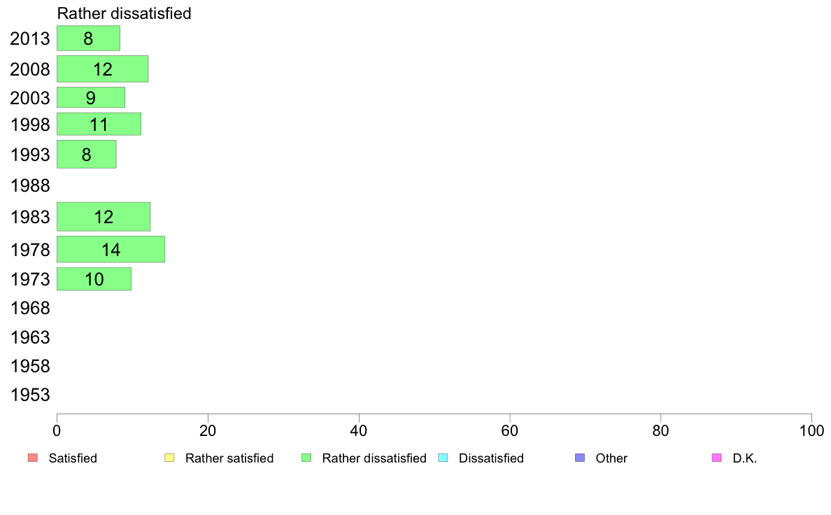Select the 1973 bar showing 10
831x515 pixels.
tap(94, 279)
